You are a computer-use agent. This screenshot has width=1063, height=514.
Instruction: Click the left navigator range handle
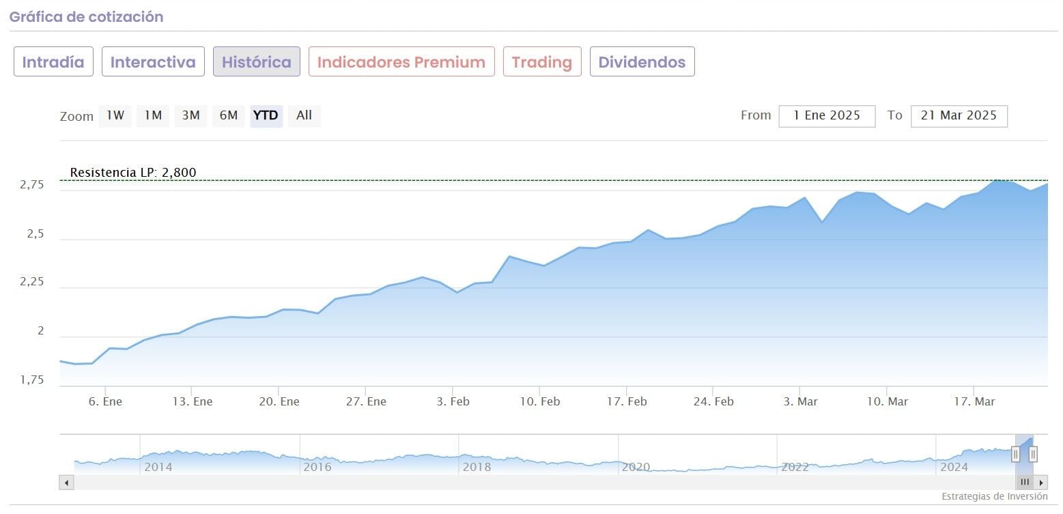(x=1016, y=454)
